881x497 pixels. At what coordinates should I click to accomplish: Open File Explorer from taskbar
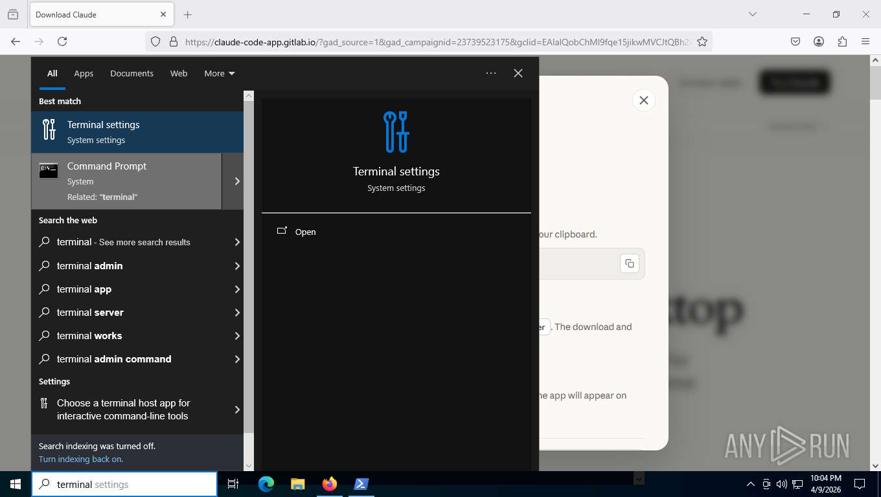coord(298,484)
